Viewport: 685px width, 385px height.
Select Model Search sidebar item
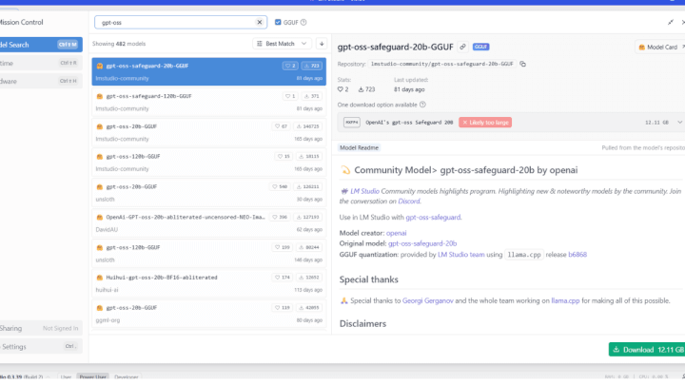41,45
